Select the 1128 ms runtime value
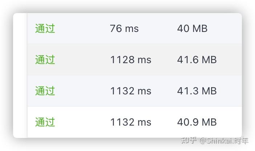The image size is (255, 151). point(130,60)
